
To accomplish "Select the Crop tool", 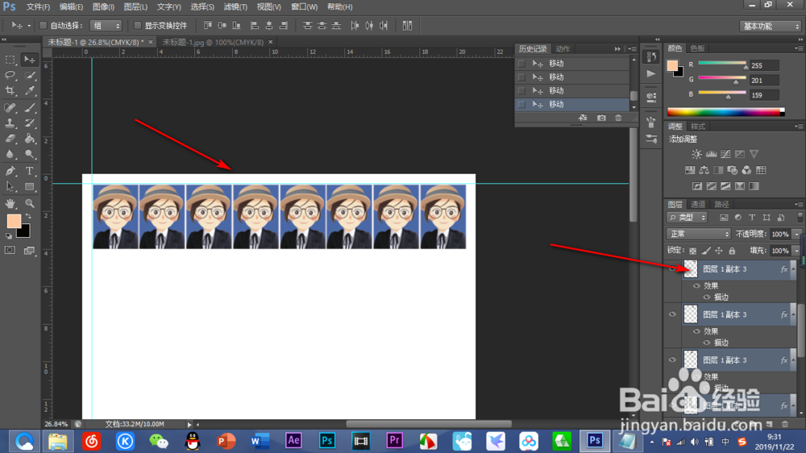I will tap(10, 91).
